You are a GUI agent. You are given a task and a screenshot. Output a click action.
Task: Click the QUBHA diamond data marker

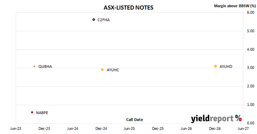pos(35,66)
